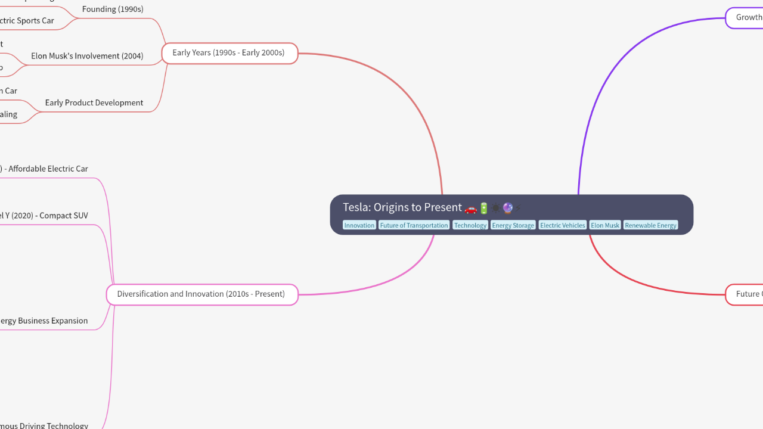This screenshot has width=763, height=429.
Task: Click the Renewable Energy tag
Action: coord(650,225)
